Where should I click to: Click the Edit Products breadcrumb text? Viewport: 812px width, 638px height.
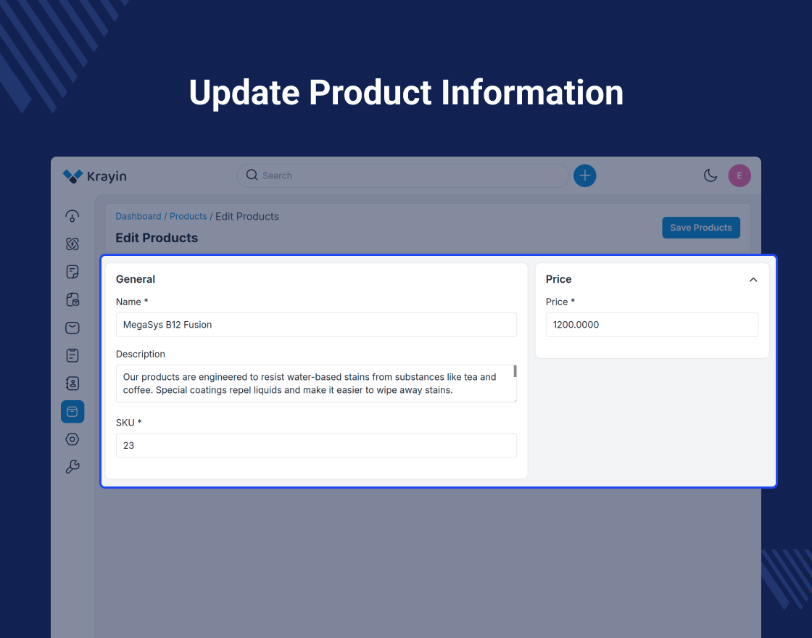point(247,217)
